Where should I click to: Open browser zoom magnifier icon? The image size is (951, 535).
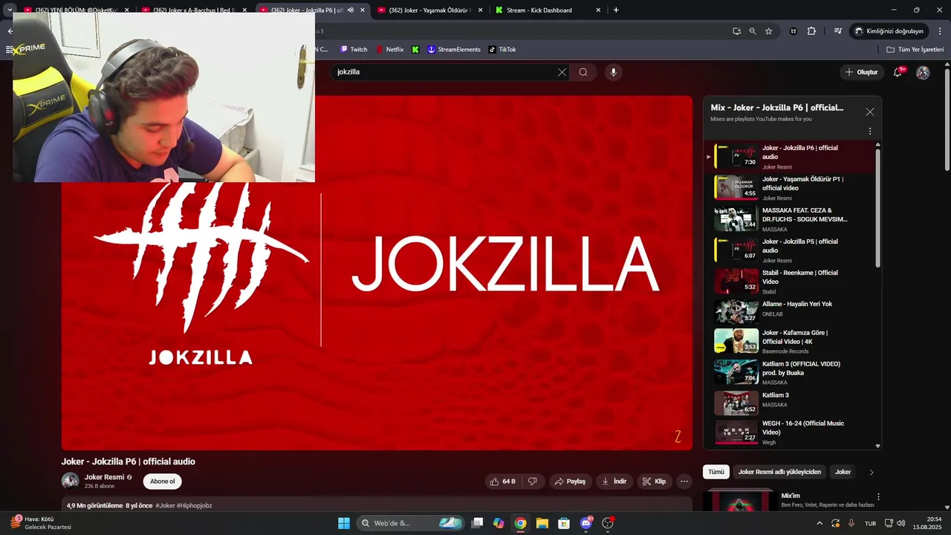pos(753,31)
